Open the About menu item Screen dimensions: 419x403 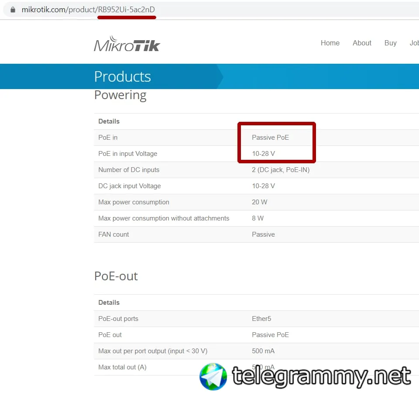pyautogui.click(x=362, y=43)
